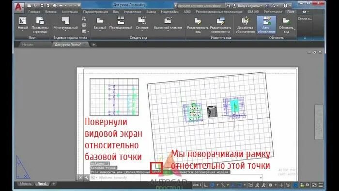Open the Управление ribbon tab

point(132,12)
